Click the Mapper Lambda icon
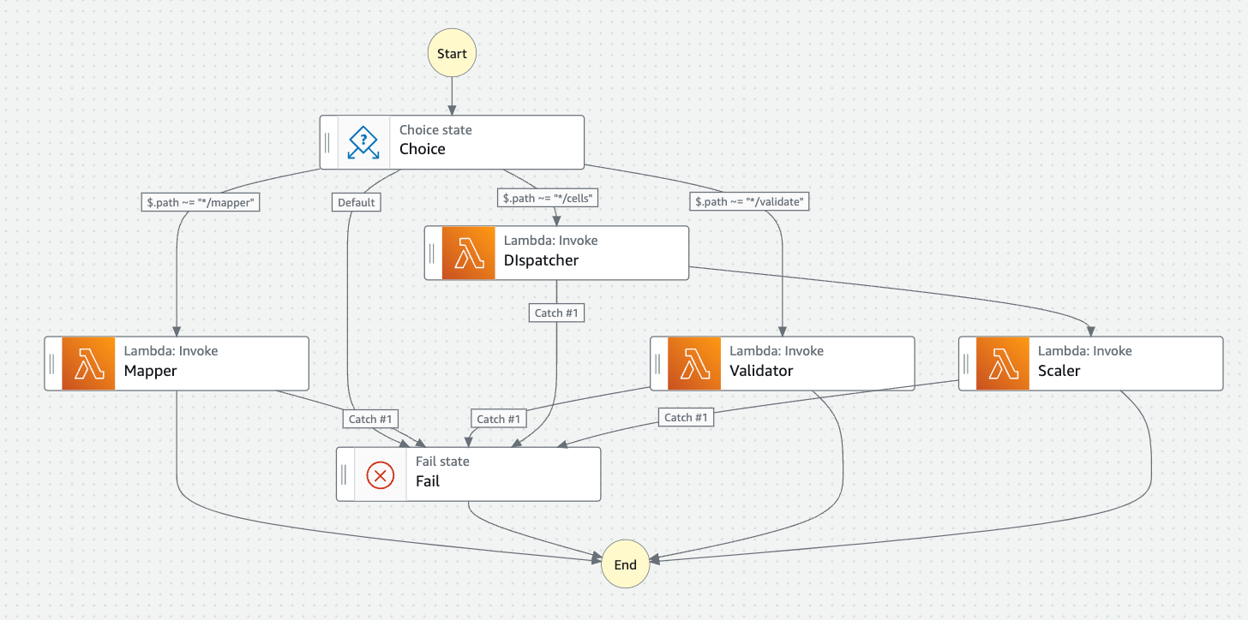 [88, 363]
